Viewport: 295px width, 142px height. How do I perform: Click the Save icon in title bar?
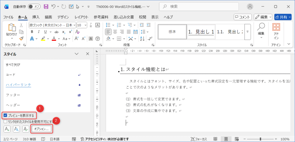[46, 6]
